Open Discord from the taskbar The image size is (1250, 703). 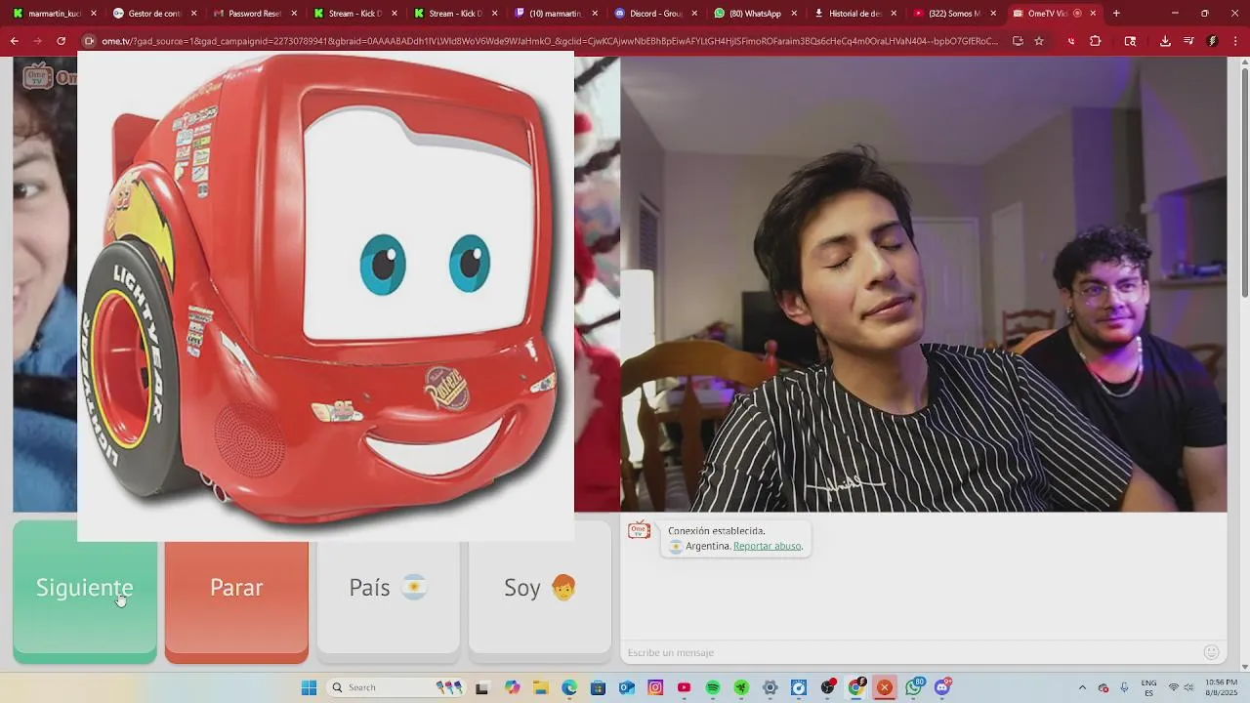pyautogui.click(x=942, y=687)
